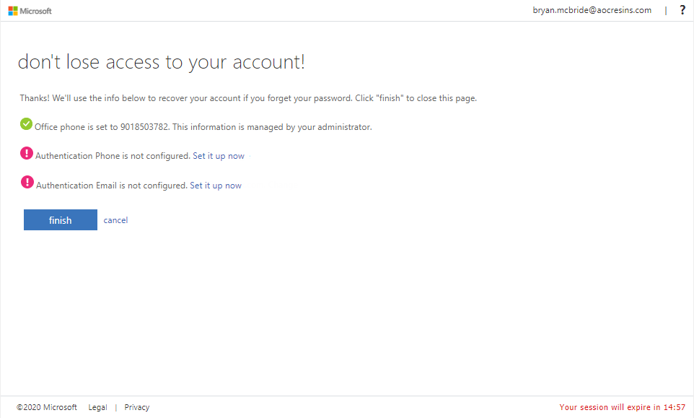Click the "don't lose access" page heading
The height and width of the screenshot is (418, 694).
(161, 62)
